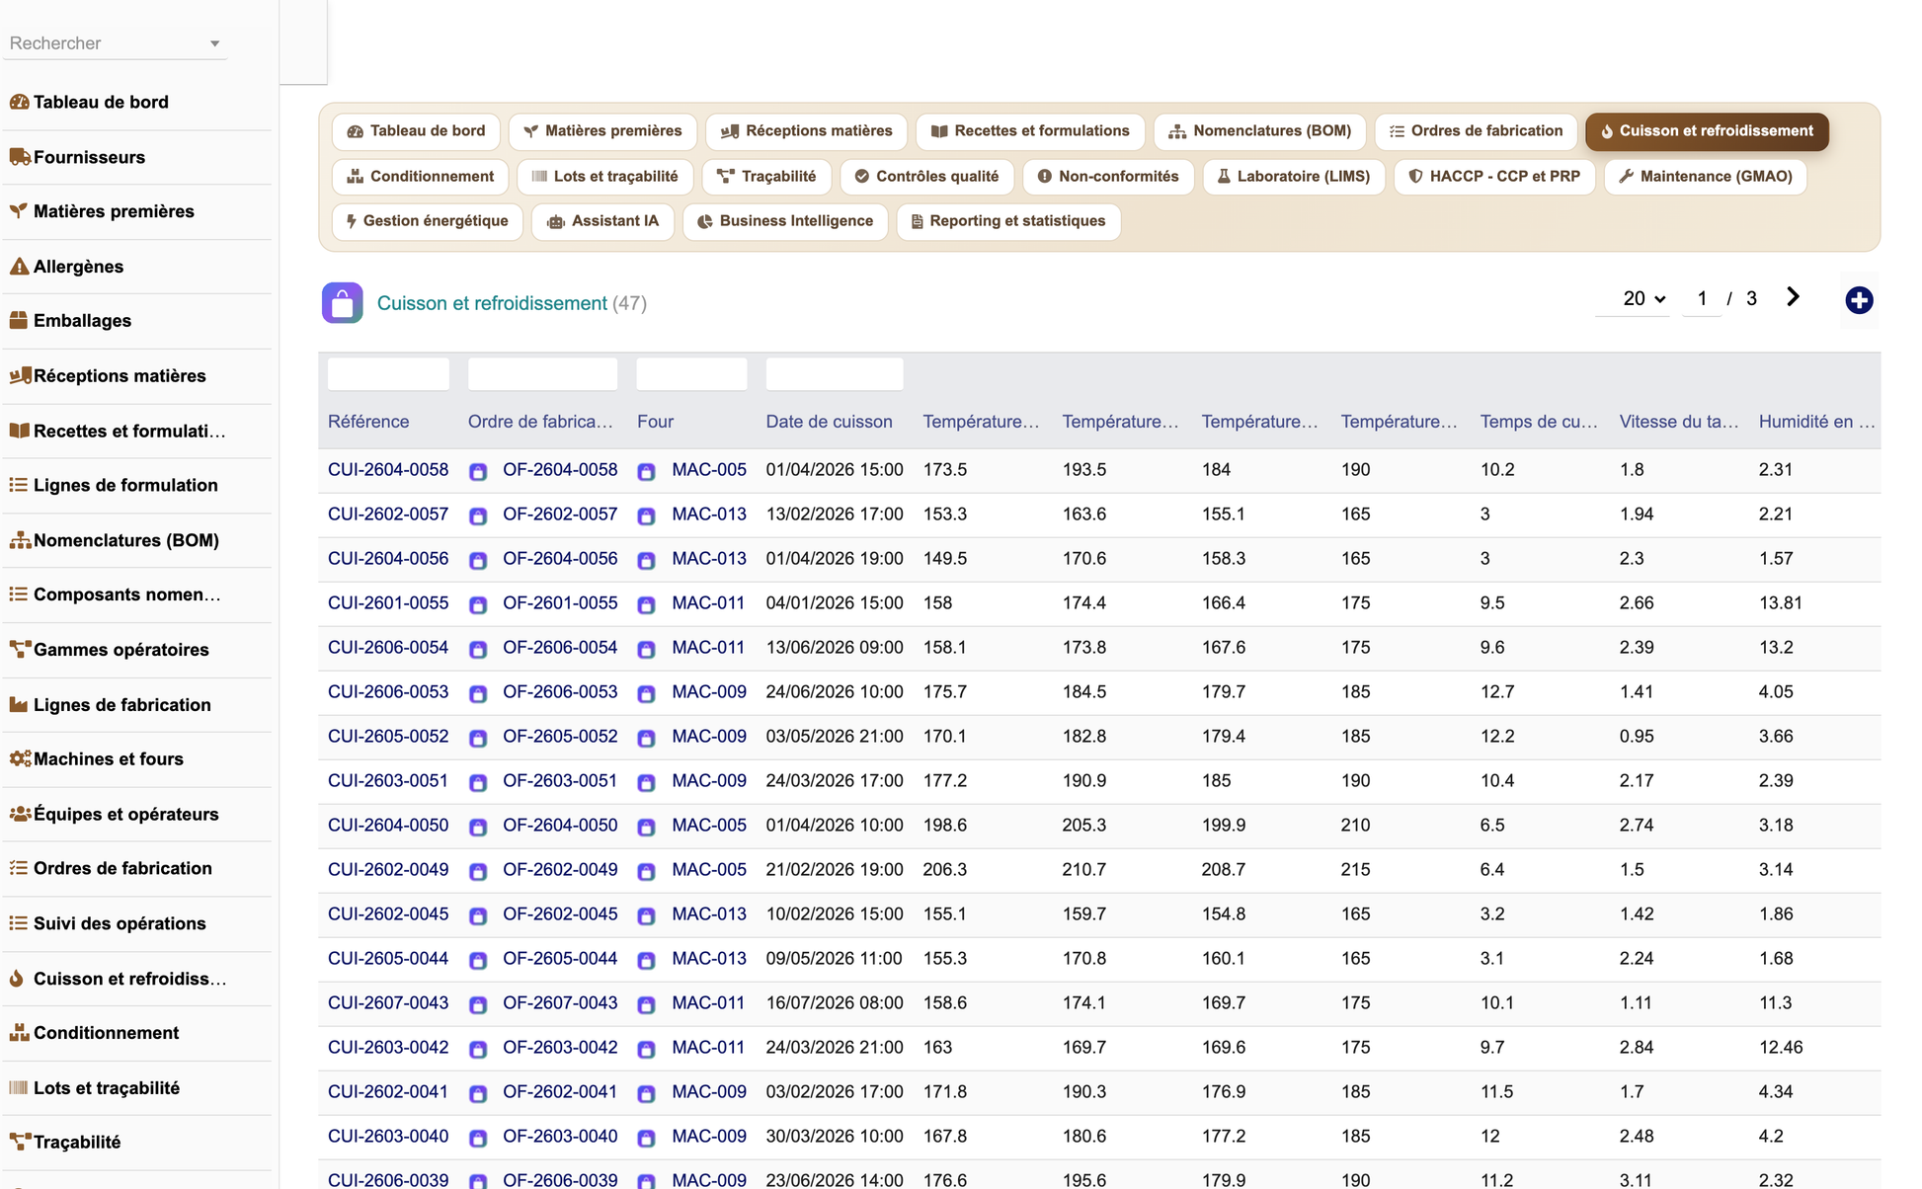The height and width of the screenshot is (1189, 1922).
Task: Click the Date de cuisson filter field
Action: [835, 374]
